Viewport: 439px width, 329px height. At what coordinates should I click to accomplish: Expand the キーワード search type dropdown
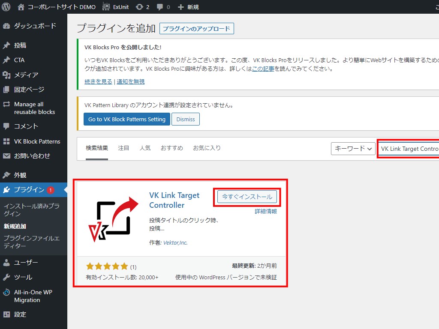353,149
